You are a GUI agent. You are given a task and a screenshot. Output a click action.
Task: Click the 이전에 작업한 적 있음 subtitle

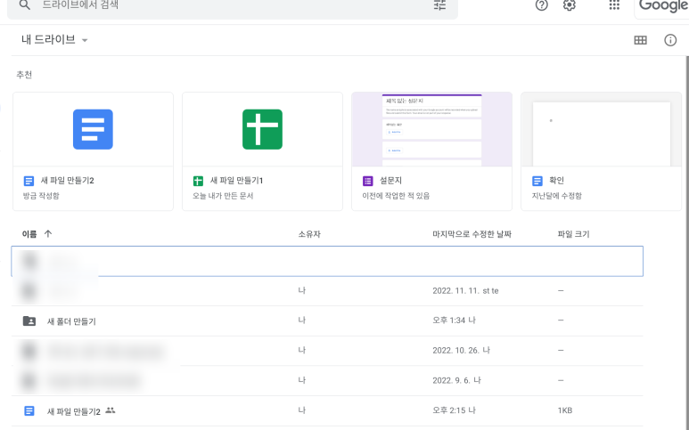[396, 196]
